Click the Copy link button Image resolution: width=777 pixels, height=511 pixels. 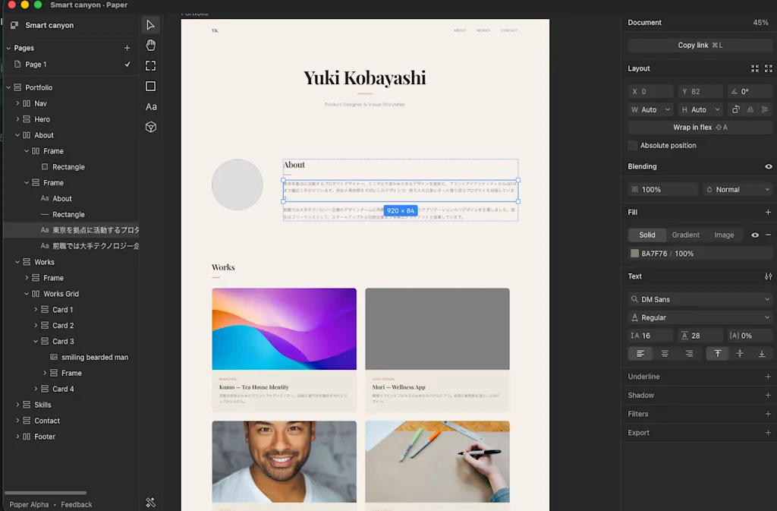pos(700,45)
